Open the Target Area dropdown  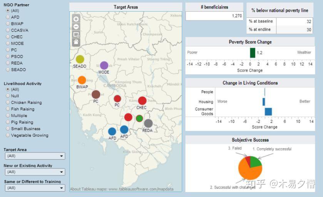click(35, 156)
